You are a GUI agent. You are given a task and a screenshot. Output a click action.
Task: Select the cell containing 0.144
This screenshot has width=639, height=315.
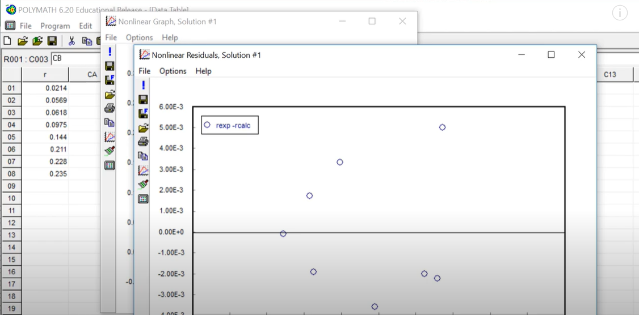(45, 137)
